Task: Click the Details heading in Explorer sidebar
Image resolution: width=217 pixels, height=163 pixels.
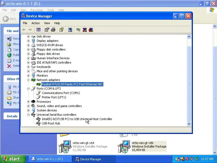Action: pos(12,116)
